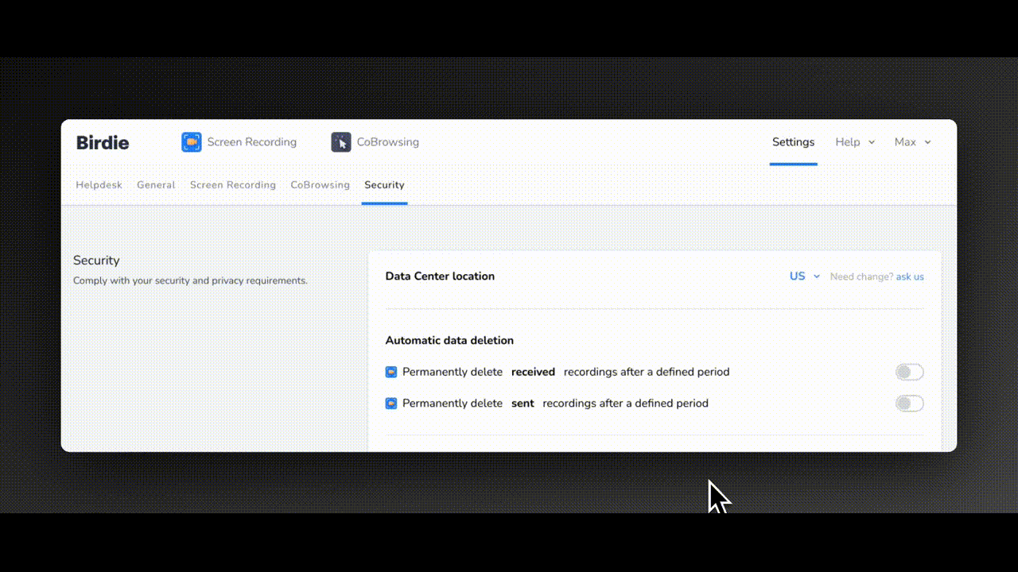This screenshot has width=1018, height=572.
Task: Click the Birdie logo
Action: click(103, 143)
